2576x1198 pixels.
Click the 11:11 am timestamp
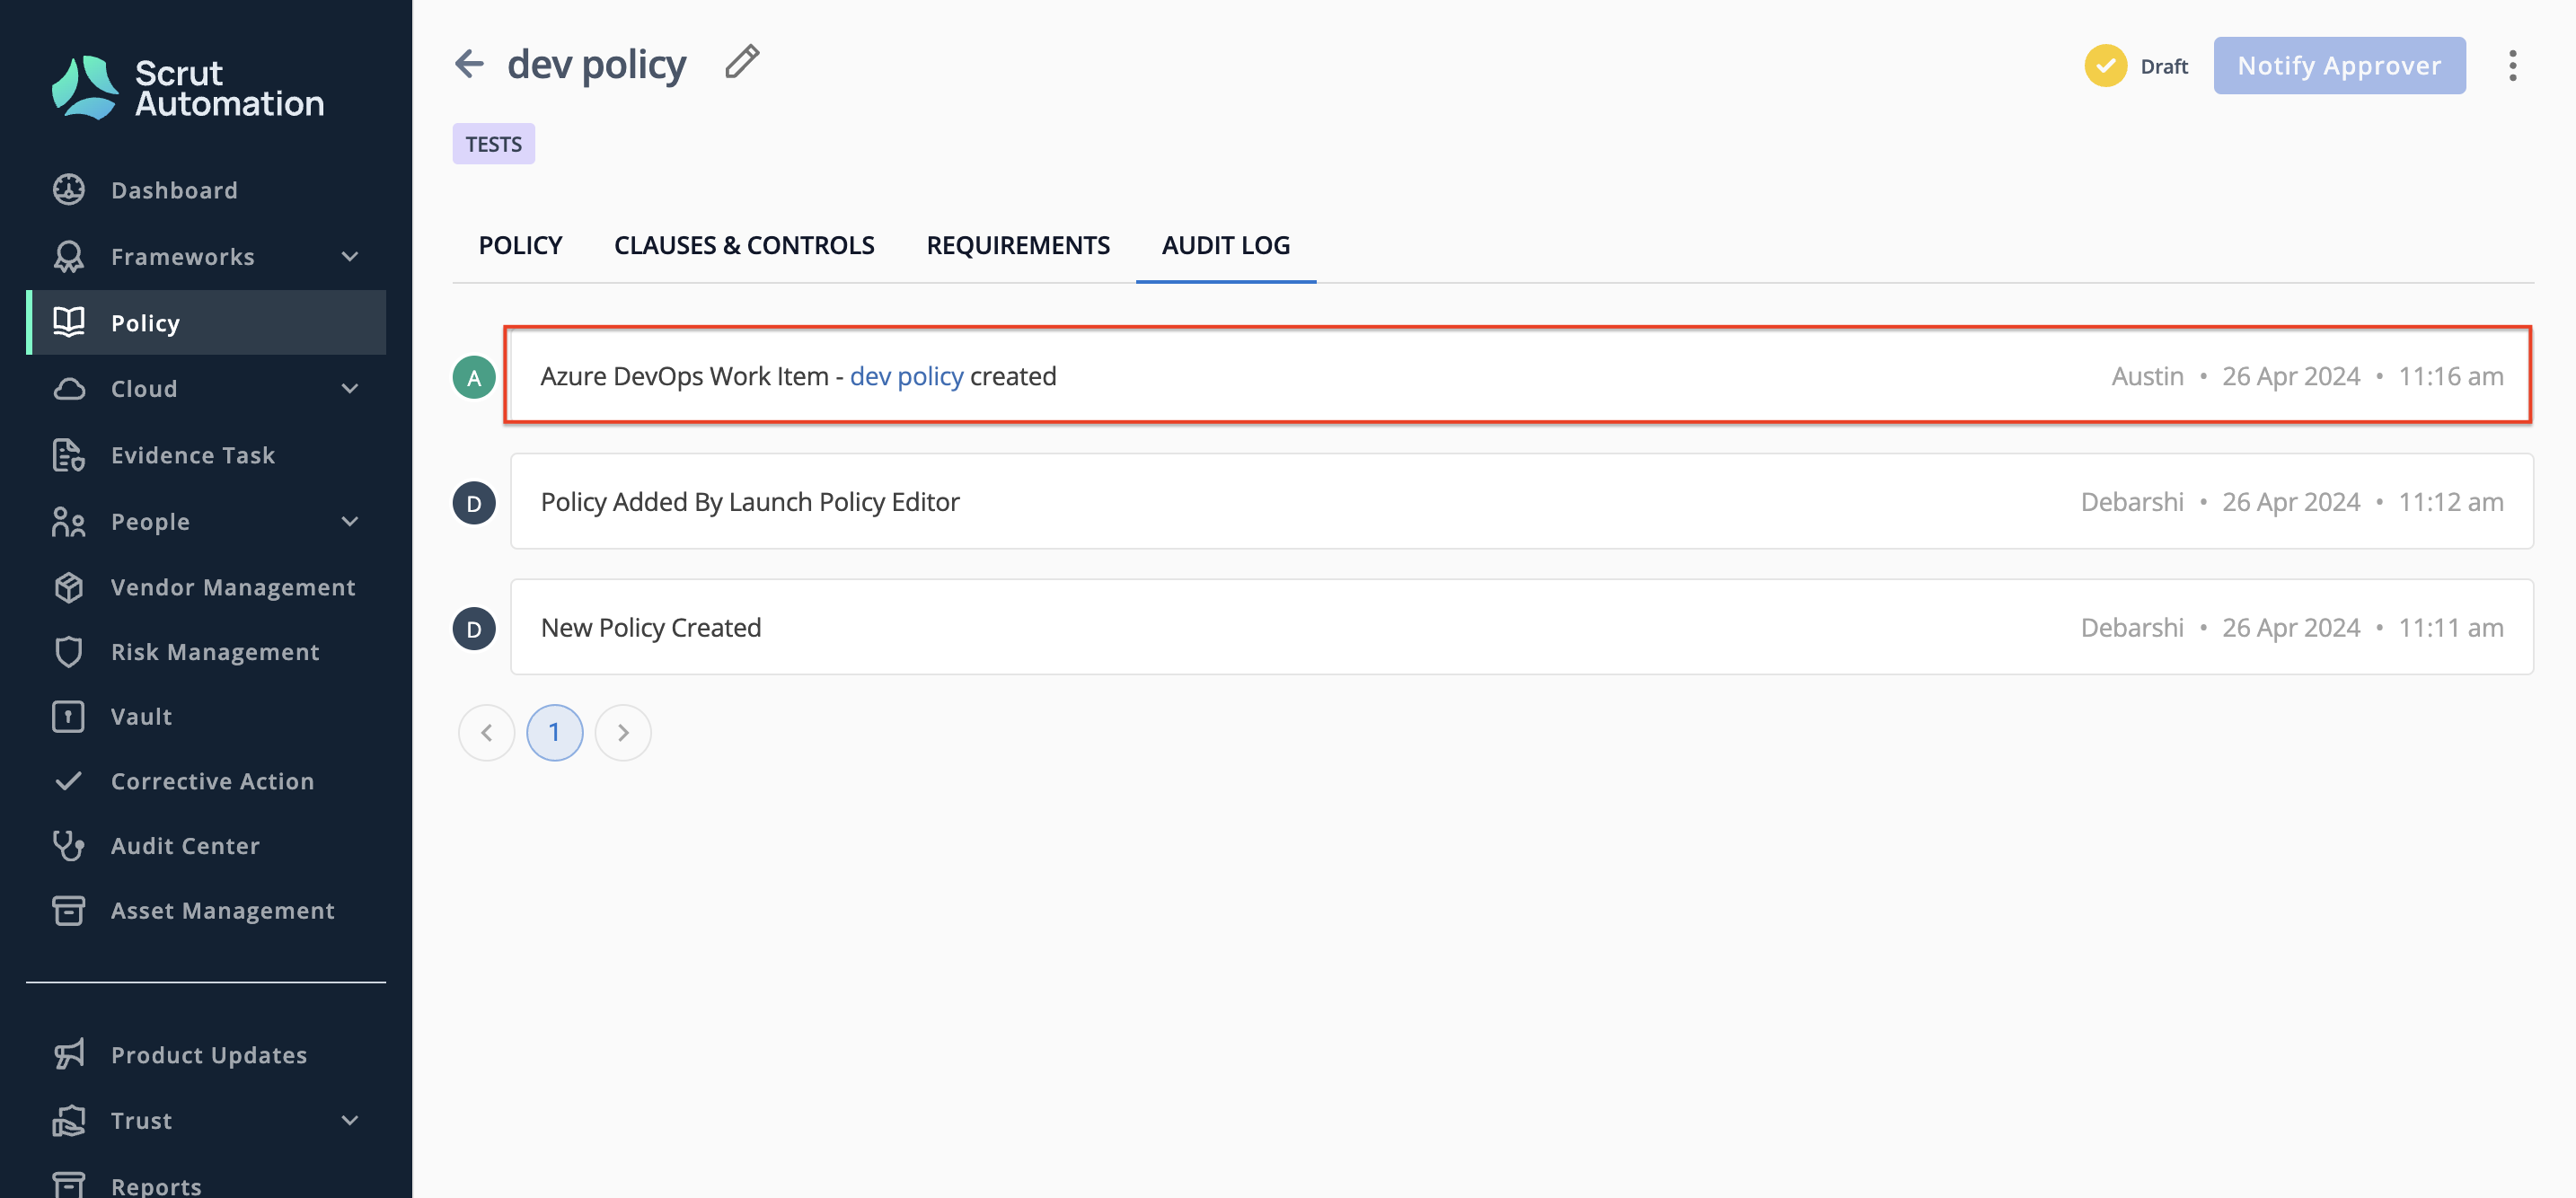click(x=2450, y=628)
